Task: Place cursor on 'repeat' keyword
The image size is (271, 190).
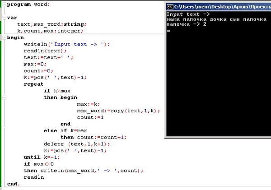Action: [x=34, y=84]
